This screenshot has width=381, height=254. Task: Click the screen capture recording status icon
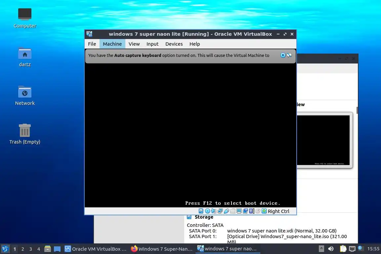tap(245, 211)
